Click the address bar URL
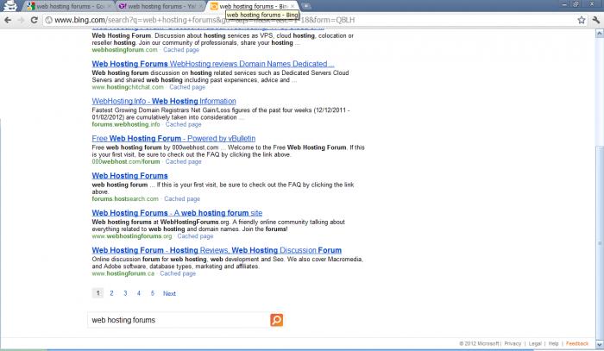This screenshot has height=351, width=604. pyautogui.click(x=204, y=20)
